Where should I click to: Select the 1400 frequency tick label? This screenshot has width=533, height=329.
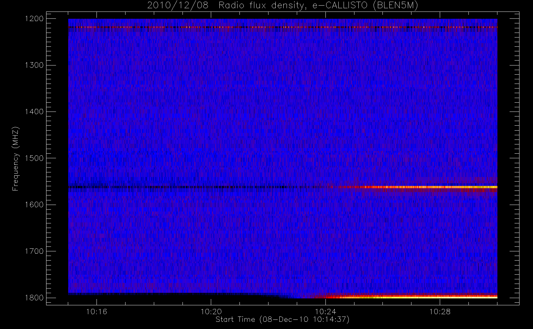(x=34, y=112)
